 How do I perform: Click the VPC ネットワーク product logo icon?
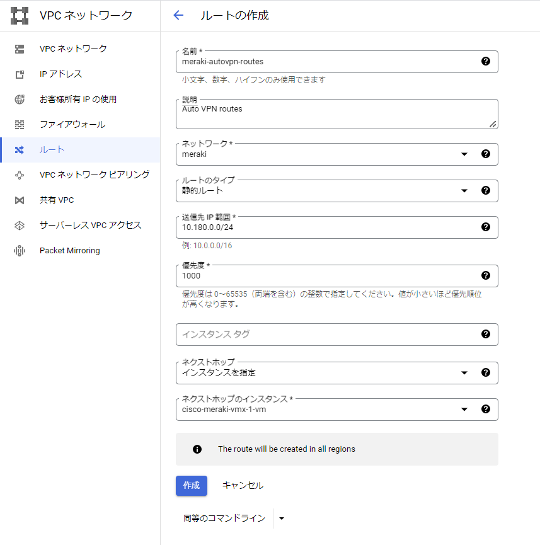tap(20, 16)
